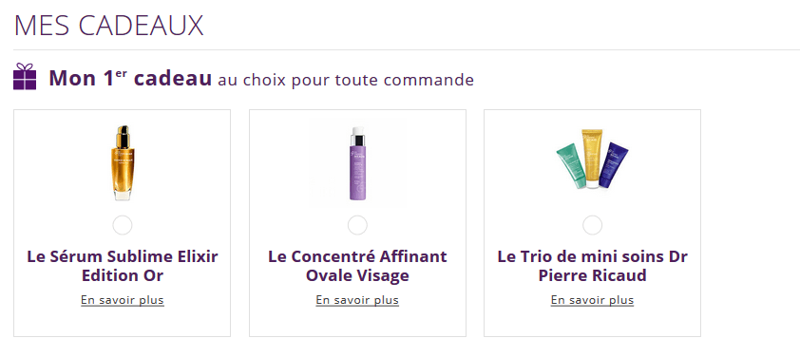Click the green tube in the Trio image
Viewport: 800px width, 357px height.
pyautogui.click(x=571, y=165)
